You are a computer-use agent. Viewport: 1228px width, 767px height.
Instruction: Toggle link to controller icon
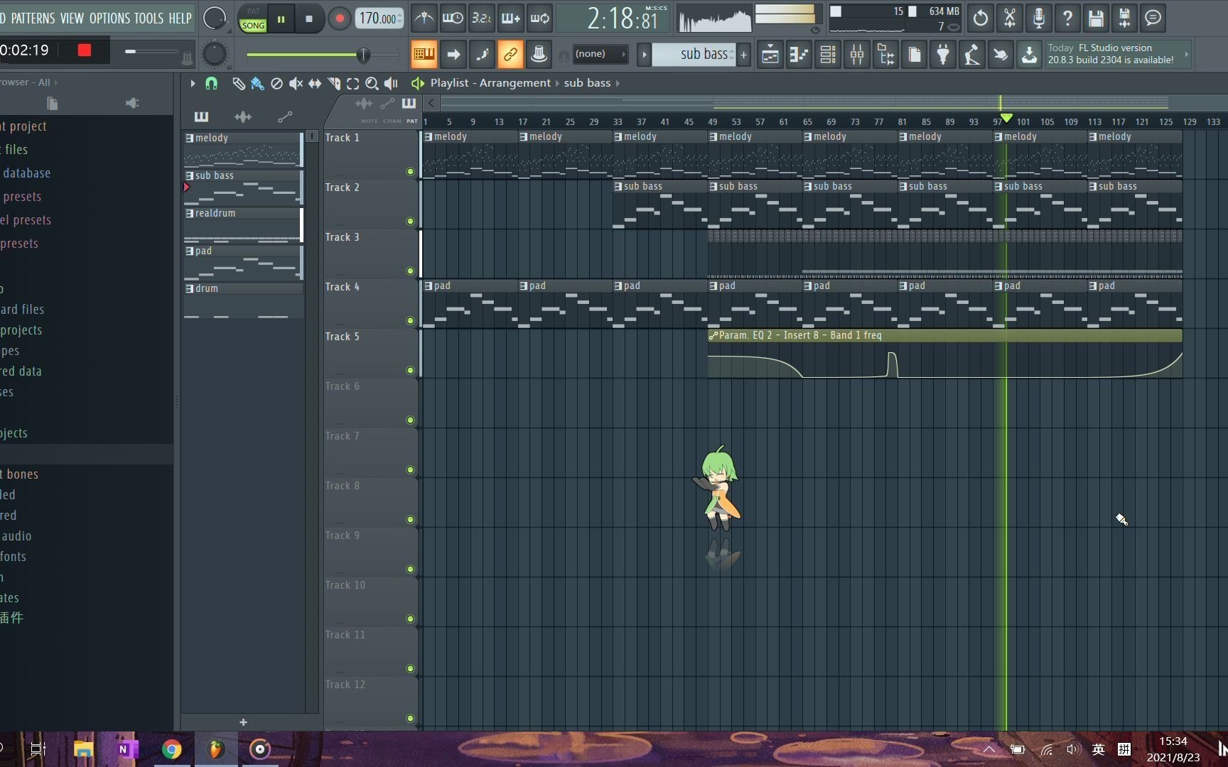[510, 54]
